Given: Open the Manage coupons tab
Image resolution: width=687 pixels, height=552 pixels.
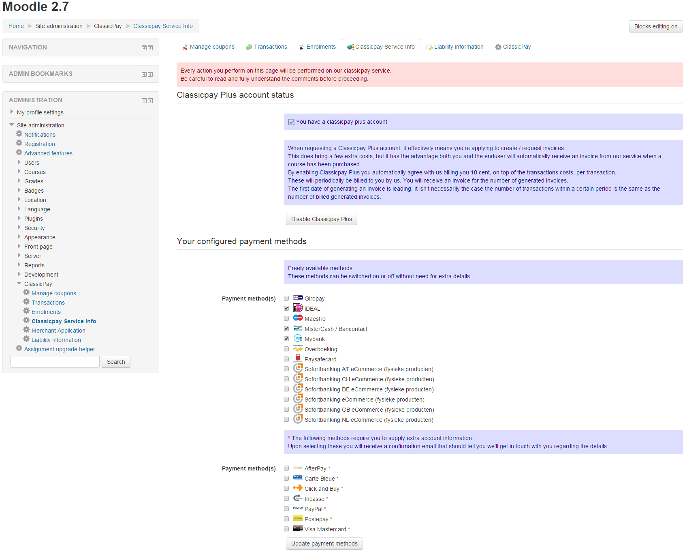Looking at the screenshot, I should 208,47.
